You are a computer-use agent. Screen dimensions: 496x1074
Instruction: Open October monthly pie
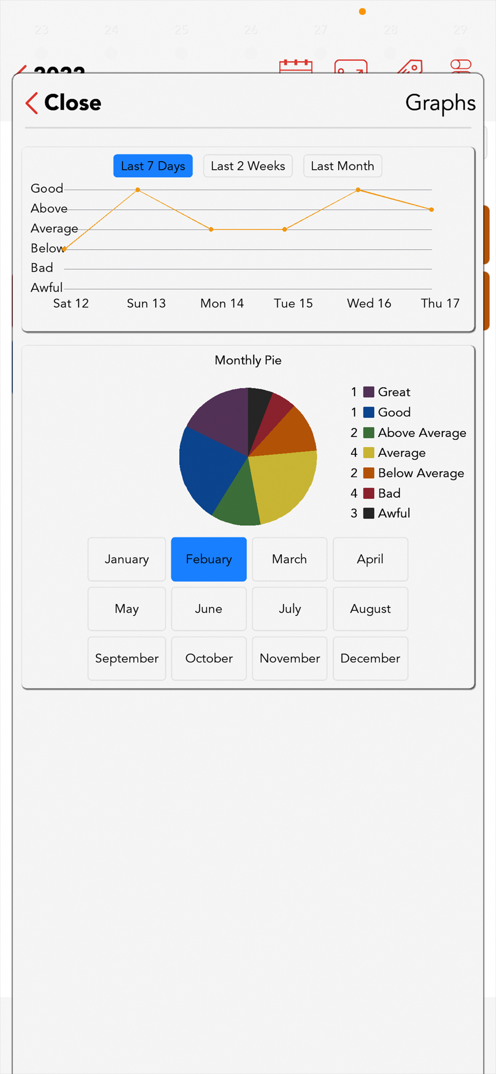coord(209,658)
